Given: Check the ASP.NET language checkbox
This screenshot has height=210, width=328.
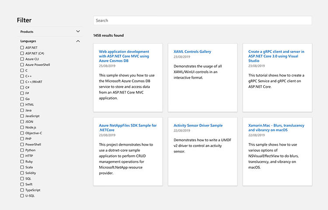Looking at the screenshot, I should (22, 48).
